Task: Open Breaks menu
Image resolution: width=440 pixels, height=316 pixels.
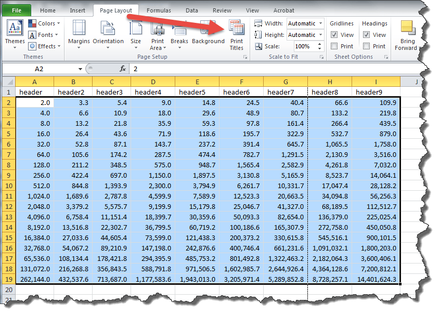Action: pyautogui.click(x=179, y=35)
